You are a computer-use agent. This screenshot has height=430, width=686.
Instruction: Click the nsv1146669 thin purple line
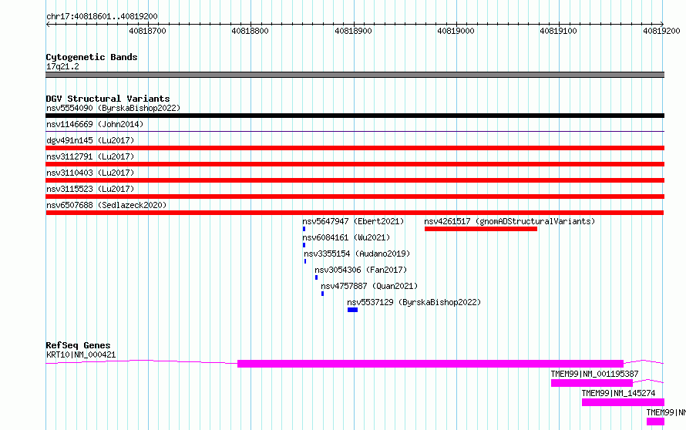pyautogui.click(x=355, y=131)
